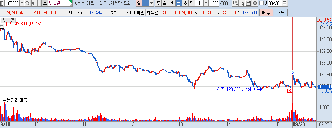Click the 매도 sell button

pos(281,12)
